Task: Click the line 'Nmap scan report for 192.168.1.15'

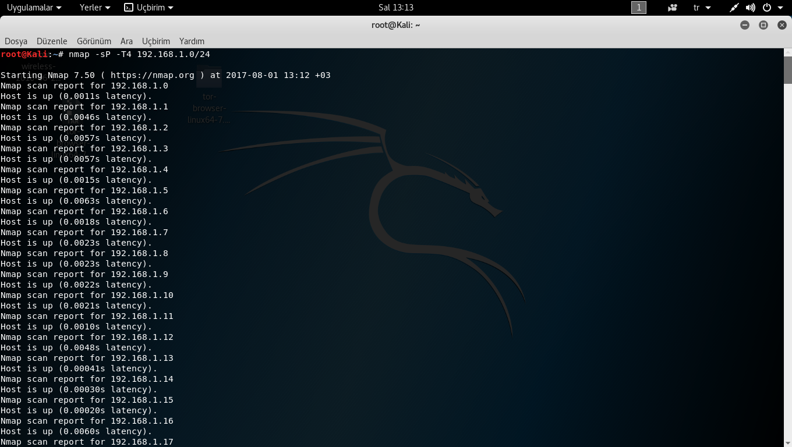Action: [87, 400]
